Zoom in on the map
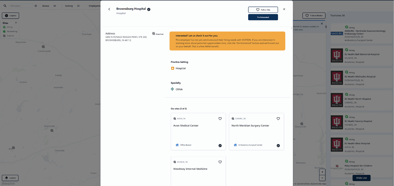Viewport: 394px width, 186px height. tap(322, 172)
